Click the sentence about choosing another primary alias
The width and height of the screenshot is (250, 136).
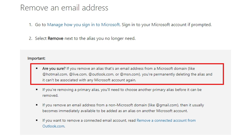tap(122, 93)
